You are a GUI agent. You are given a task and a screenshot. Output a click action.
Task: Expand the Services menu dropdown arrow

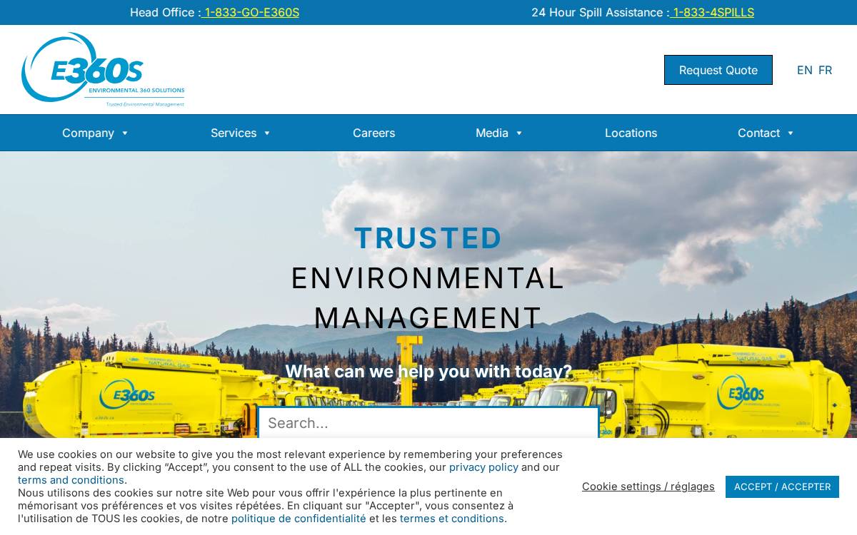tap(267, 133)
